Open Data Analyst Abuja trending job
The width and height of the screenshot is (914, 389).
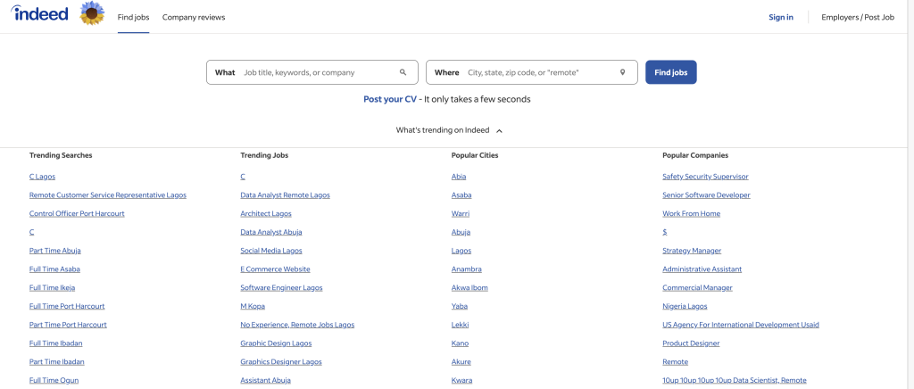(x=271, y=232)
